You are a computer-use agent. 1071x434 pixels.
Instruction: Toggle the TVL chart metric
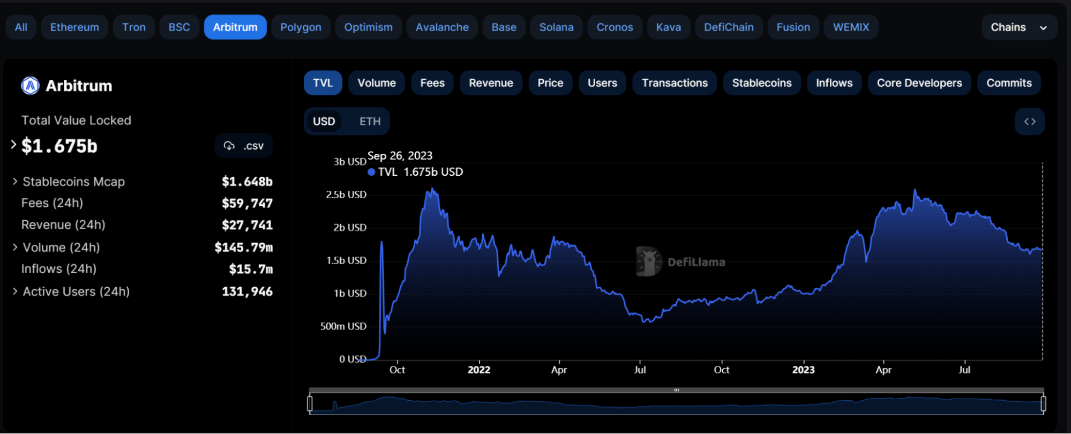323,83
